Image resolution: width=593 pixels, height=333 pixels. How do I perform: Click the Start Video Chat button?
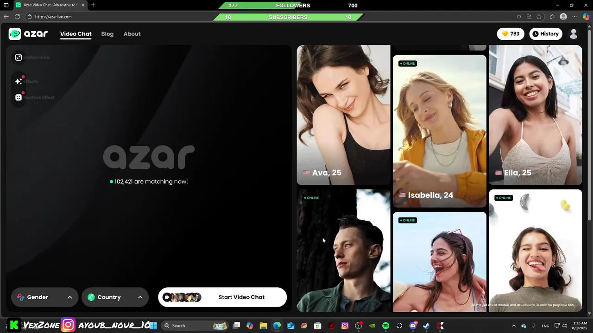point(222,297)
